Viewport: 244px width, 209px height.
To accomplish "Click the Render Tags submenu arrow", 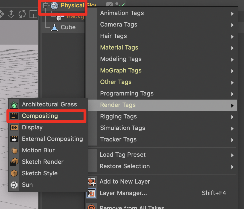I will pyautogui.click(x=232, y=106).
